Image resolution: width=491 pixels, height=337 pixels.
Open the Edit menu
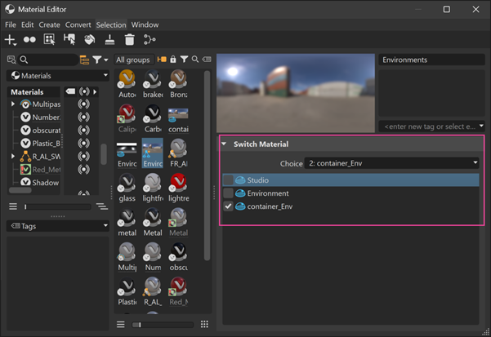[27, 24]
